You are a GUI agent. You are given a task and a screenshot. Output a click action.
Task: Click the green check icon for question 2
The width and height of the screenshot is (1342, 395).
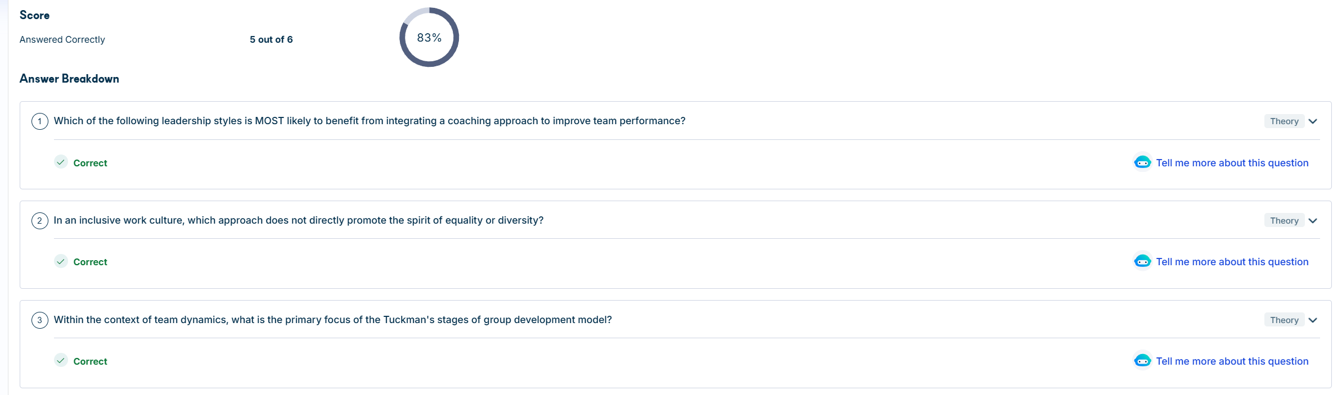61,261
